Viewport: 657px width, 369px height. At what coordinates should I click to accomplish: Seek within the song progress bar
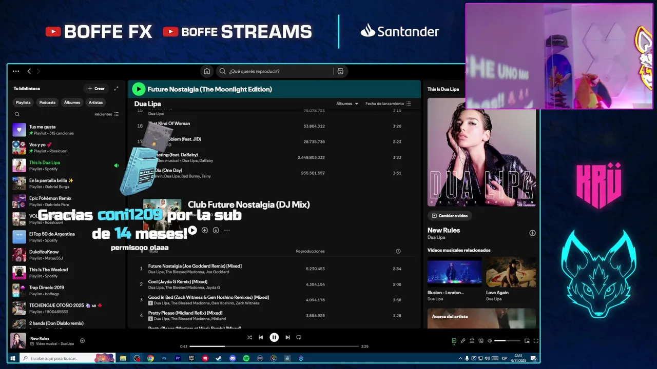(x=274, y=346)
